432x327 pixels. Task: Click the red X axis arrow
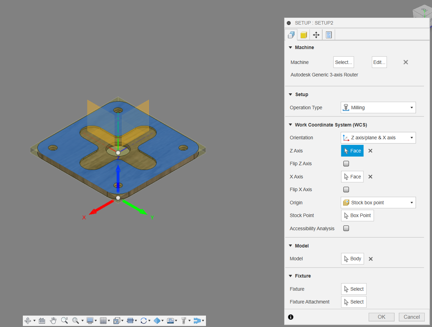tap(101, 207)
